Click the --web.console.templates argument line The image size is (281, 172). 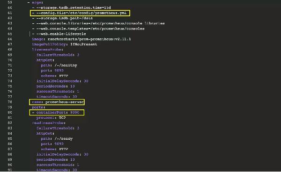(x=88, y=29)
